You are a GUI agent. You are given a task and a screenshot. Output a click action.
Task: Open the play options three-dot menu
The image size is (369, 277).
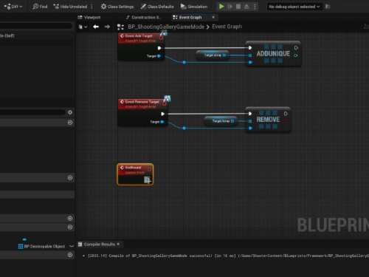[x=255, y=7]
